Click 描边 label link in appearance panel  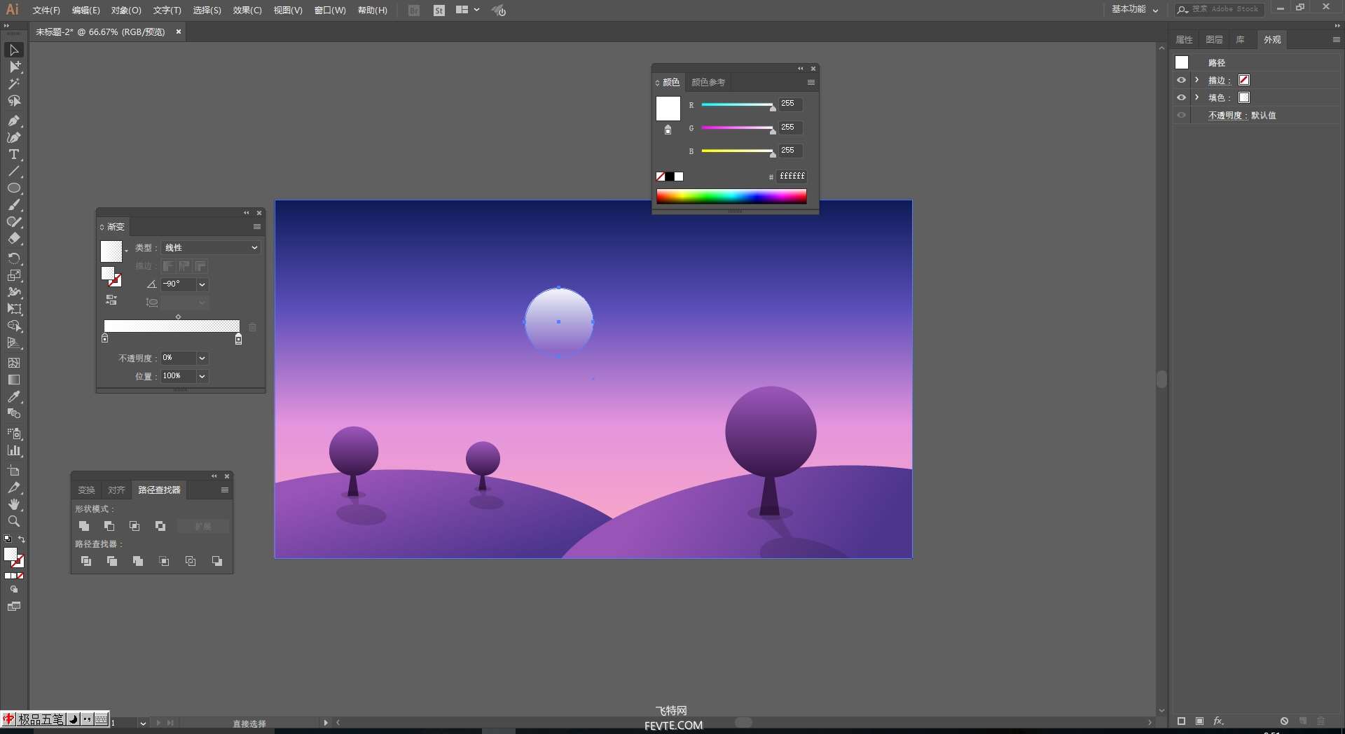(1218, 81)
